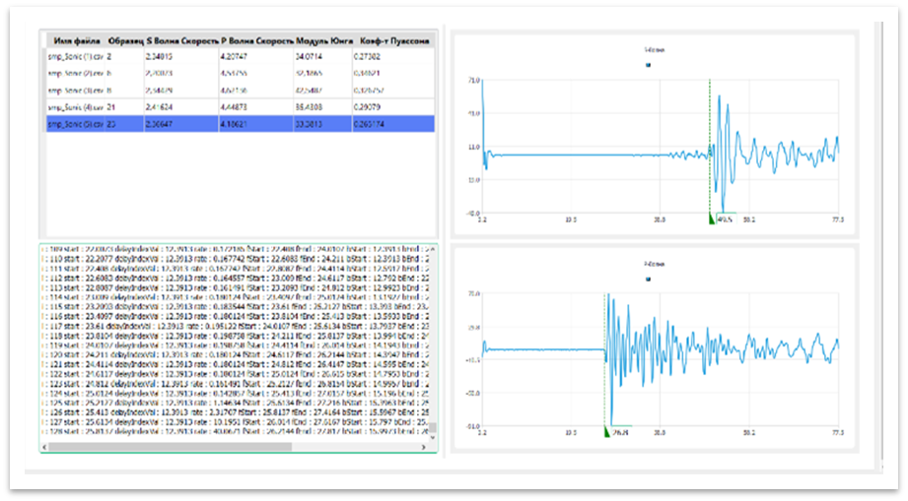Sort by the 'Образец' column header
Viewport: 908px width, 501px height.
(124, 41)
